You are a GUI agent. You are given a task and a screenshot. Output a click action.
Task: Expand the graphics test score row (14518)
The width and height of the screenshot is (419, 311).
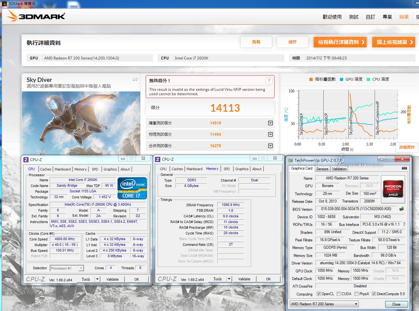[x=270, y=123]
